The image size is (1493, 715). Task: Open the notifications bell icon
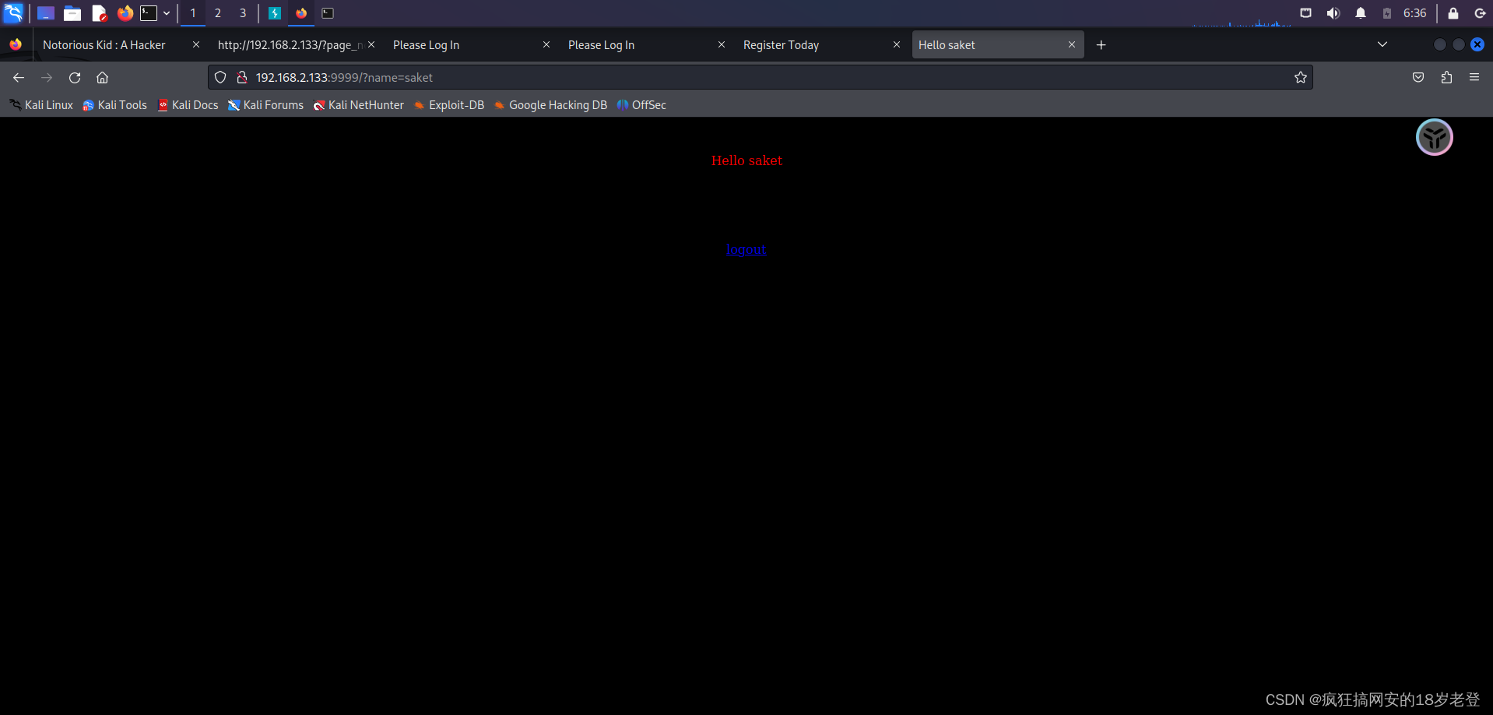tap(1361, 13)
